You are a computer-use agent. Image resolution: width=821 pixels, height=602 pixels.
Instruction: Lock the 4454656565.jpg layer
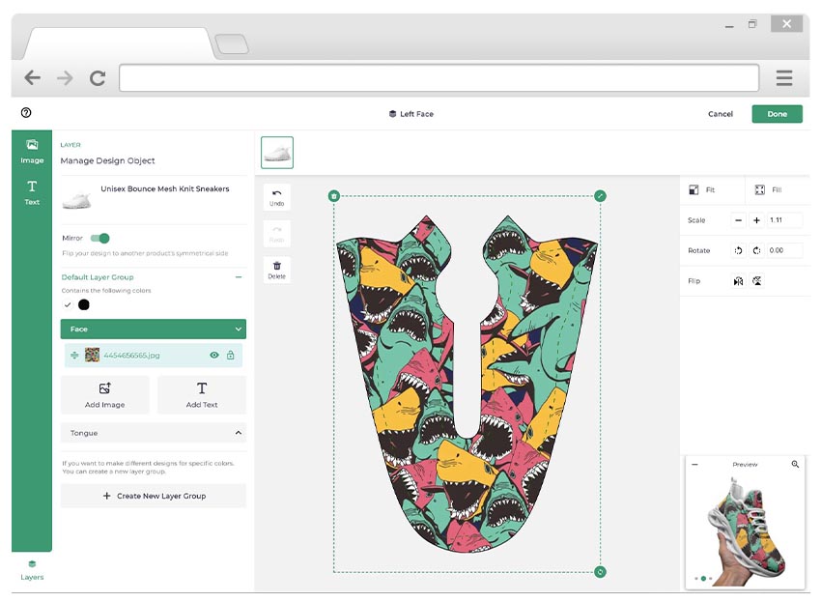[230, 356]
